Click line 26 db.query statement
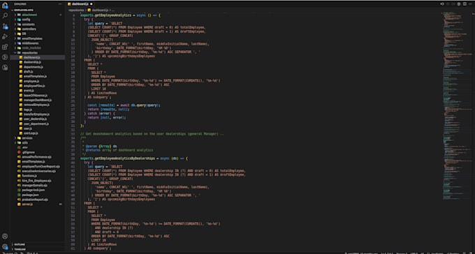Viewport: 475px width, 254px height. point(124,105)
